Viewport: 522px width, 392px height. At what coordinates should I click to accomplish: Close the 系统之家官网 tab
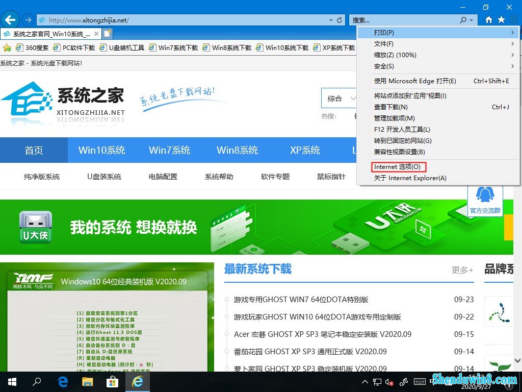tap(96, 34)
